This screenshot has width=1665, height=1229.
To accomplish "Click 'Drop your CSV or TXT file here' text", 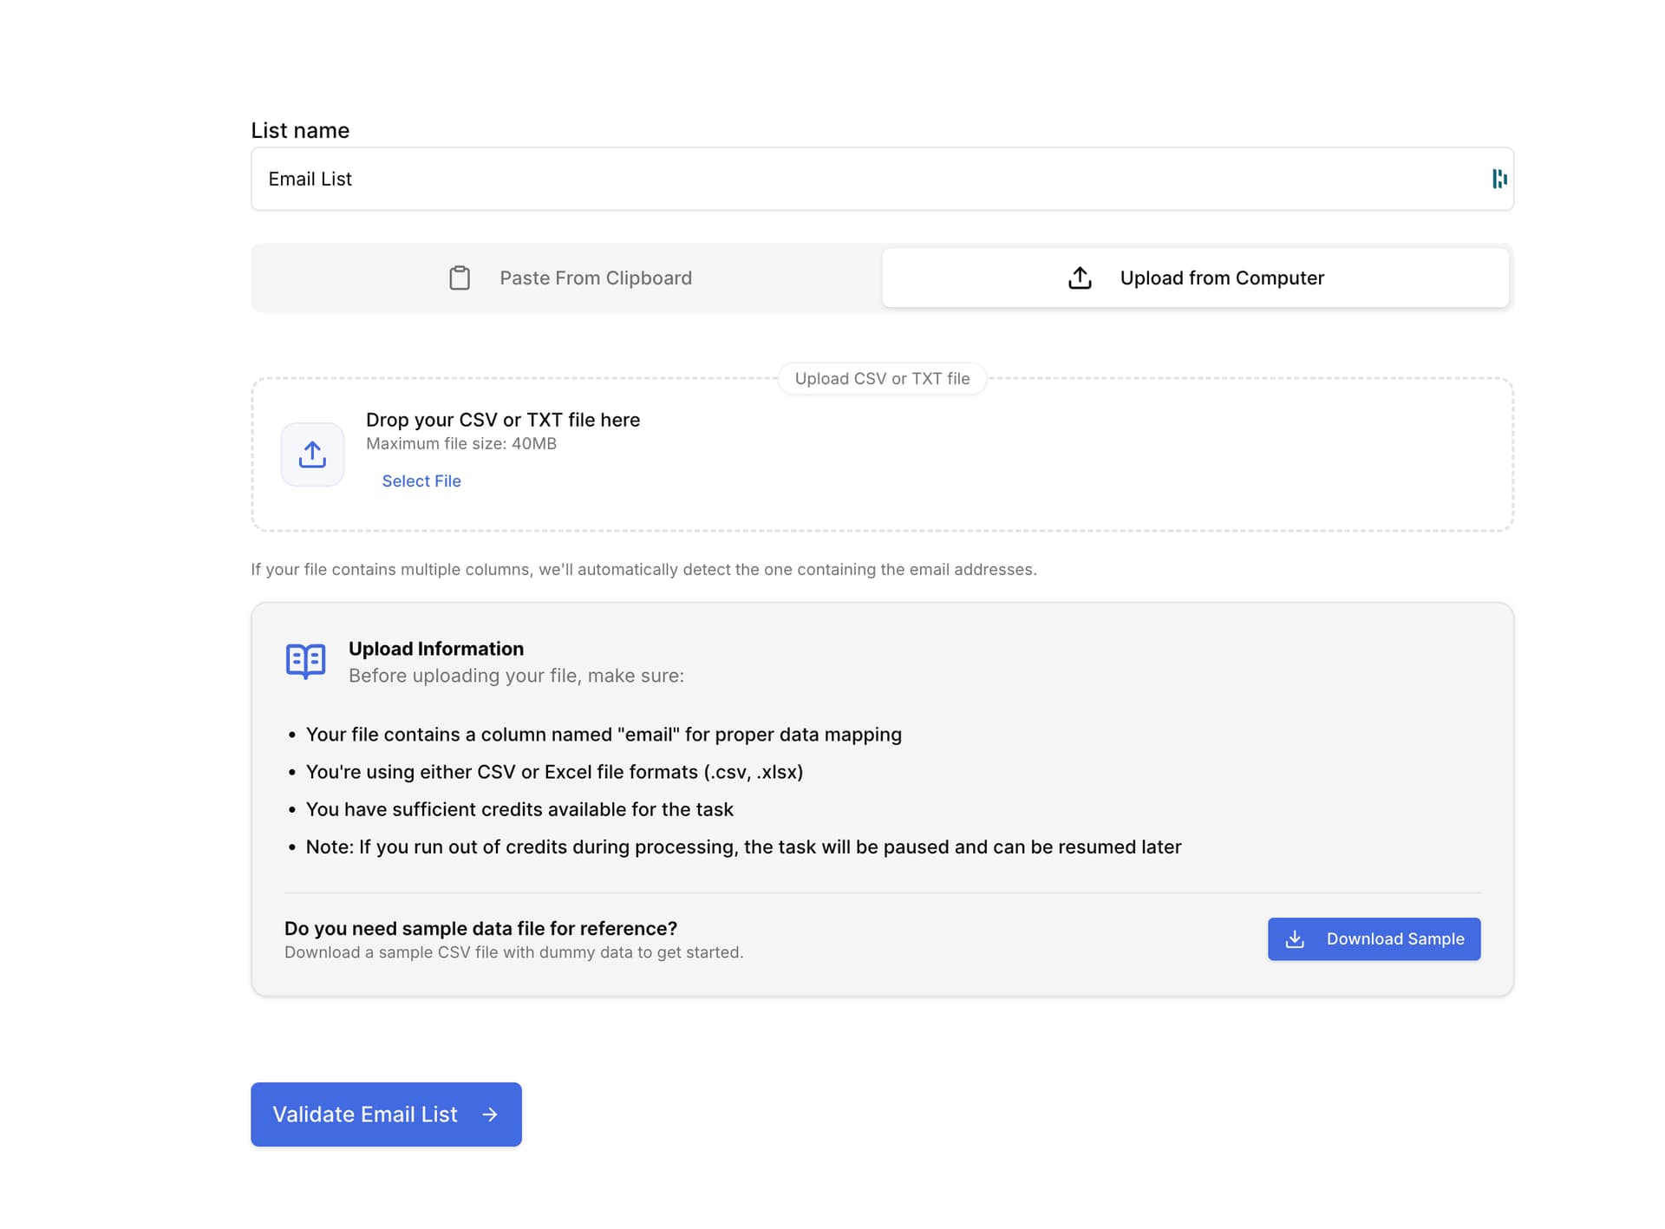I will tap(503, 420).
